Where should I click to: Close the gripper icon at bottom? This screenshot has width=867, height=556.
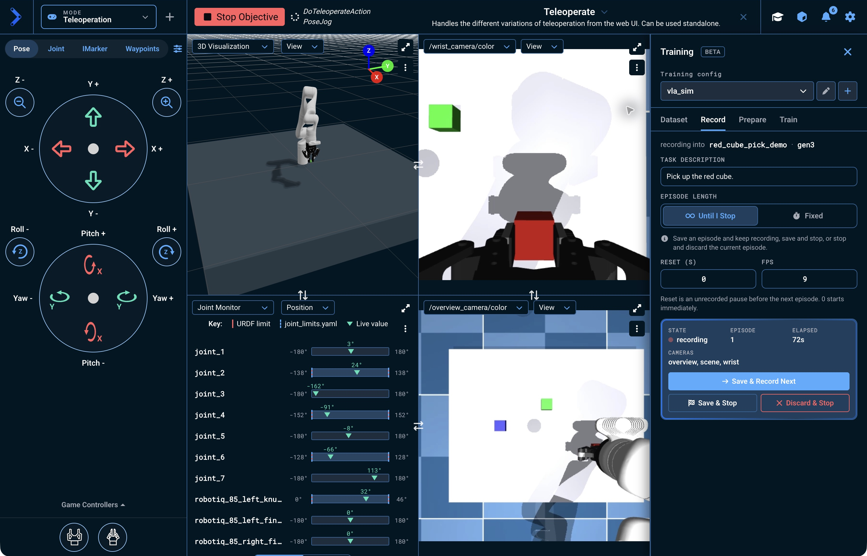click(x=113, y=537)
